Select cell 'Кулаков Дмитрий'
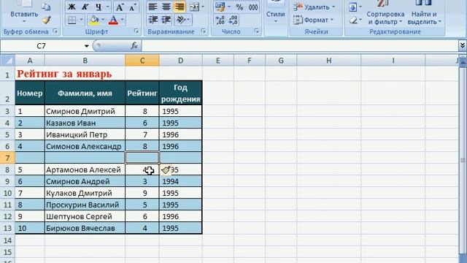467x263 pixels. point(85,193)
